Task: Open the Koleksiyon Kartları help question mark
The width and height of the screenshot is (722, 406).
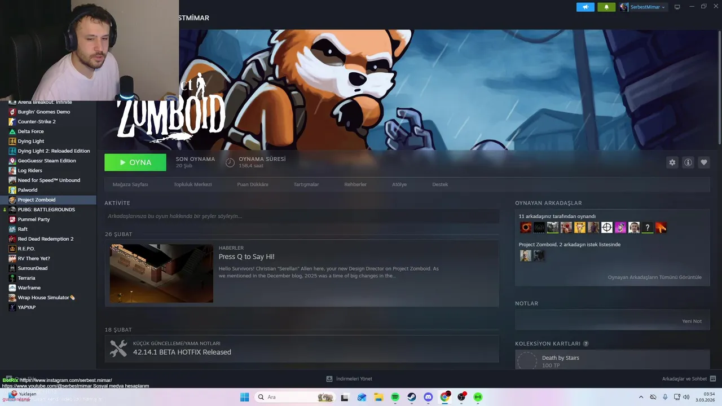Action: [585, 343]
